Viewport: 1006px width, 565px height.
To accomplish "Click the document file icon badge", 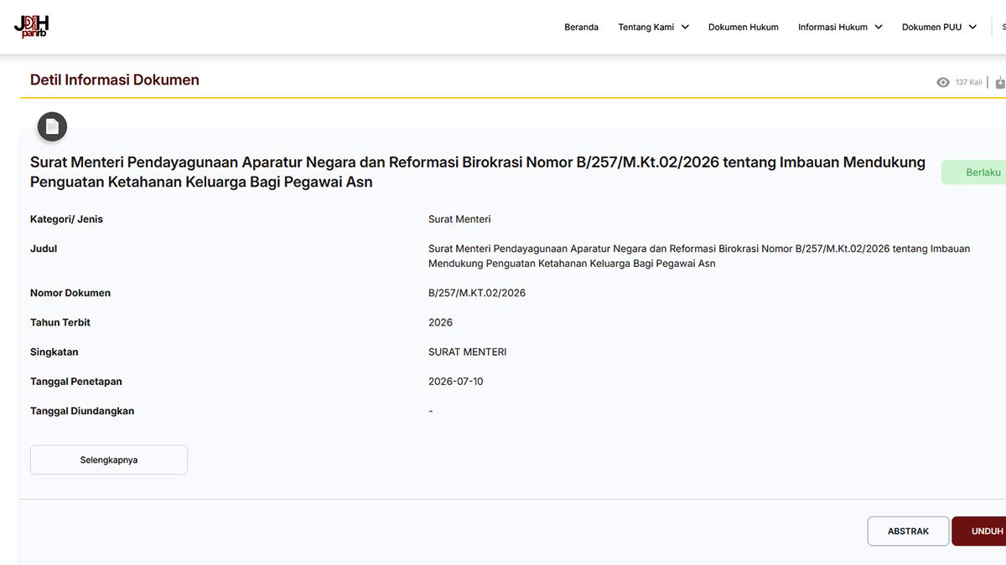I will [x=52, y=126].
